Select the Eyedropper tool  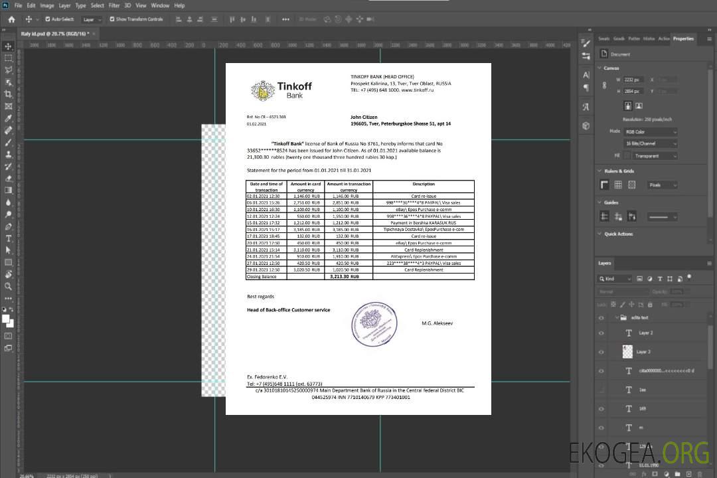click(x=8, y=118)
